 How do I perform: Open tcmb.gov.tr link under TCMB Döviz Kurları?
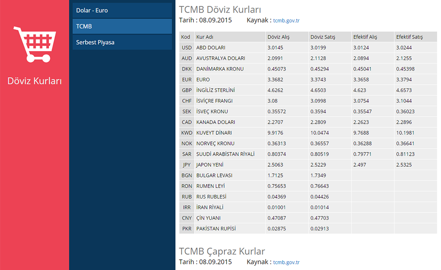286,20
